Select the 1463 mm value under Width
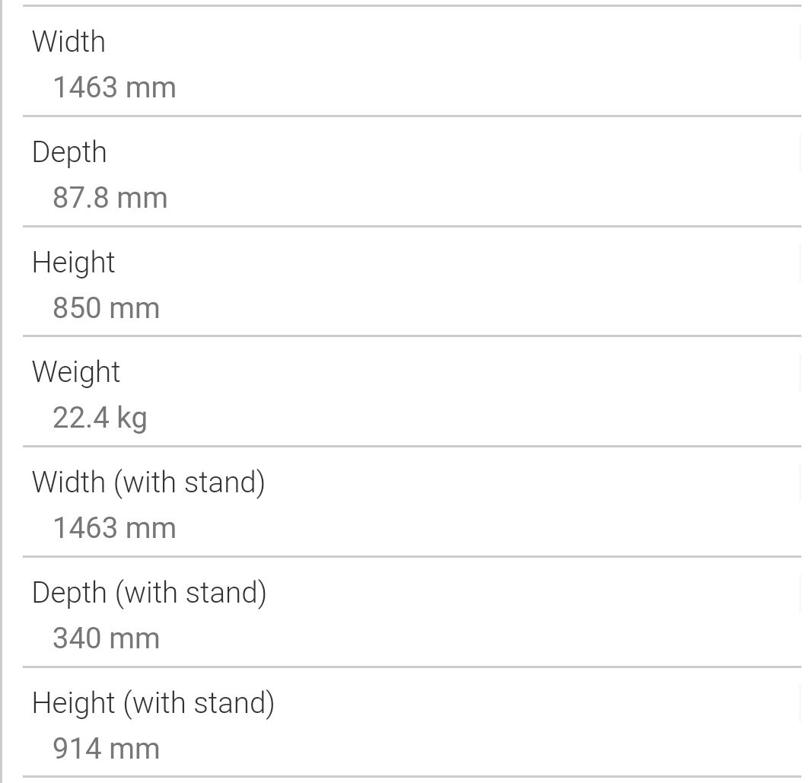The width and height of the screenshot is (812, 783). tap(114, 87)
